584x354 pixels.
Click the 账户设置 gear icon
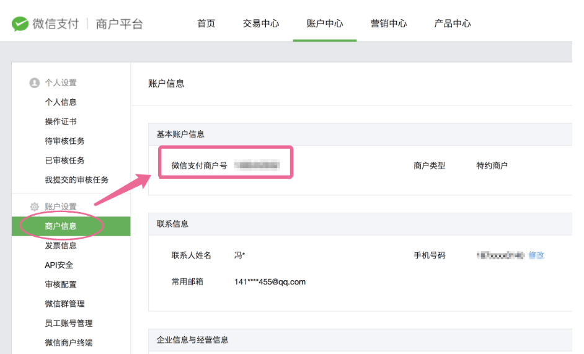tap(34, 207)
